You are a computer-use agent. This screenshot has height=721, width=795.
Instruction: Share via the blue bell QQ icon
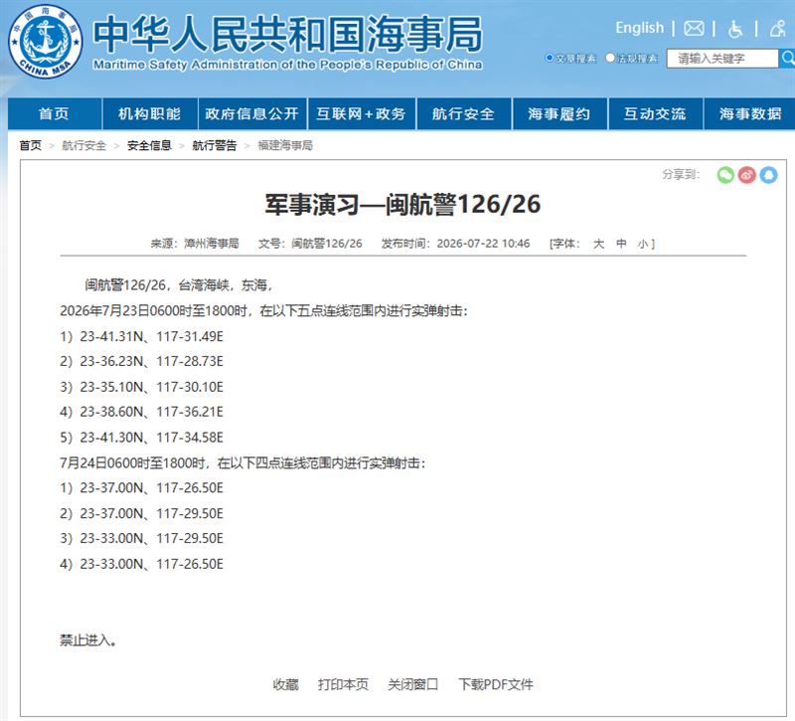click(768, 175)
